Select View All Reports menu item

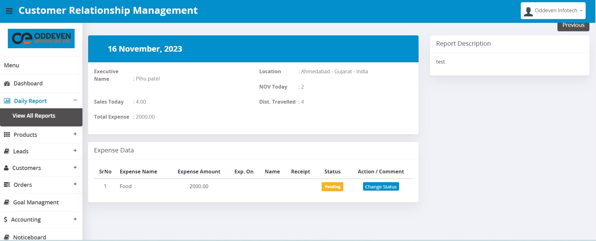tap(34, 116)
